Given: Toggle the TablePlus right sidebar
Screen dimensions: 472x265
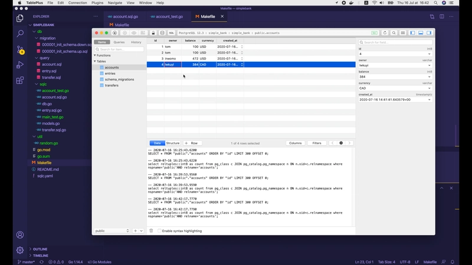Looking at the screenshot, I should [429, 33].
